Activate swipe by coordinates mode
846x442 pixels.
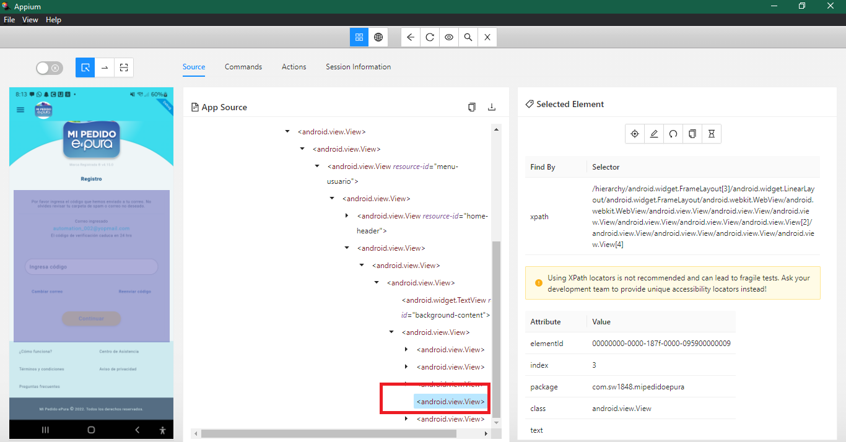pyautogui.click(x=104, y=67)
